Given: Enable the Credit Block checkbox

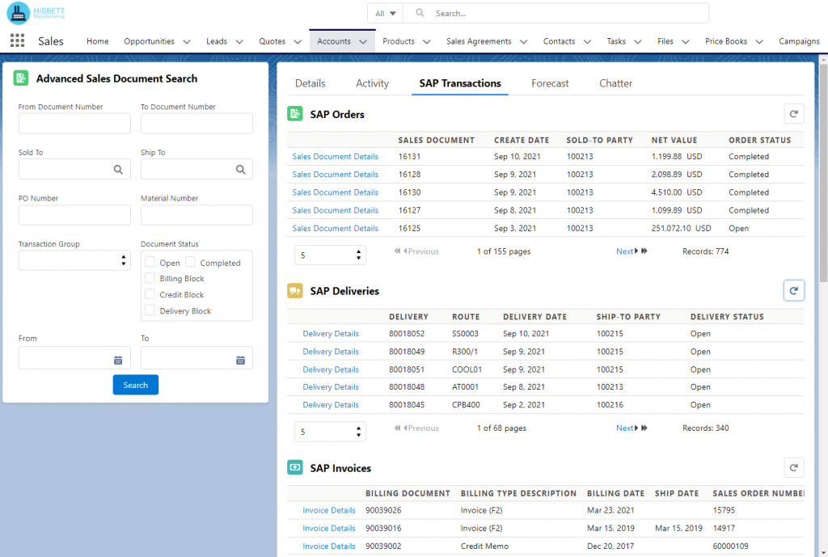Looking at the screenshot, I should tap(150, 294).
